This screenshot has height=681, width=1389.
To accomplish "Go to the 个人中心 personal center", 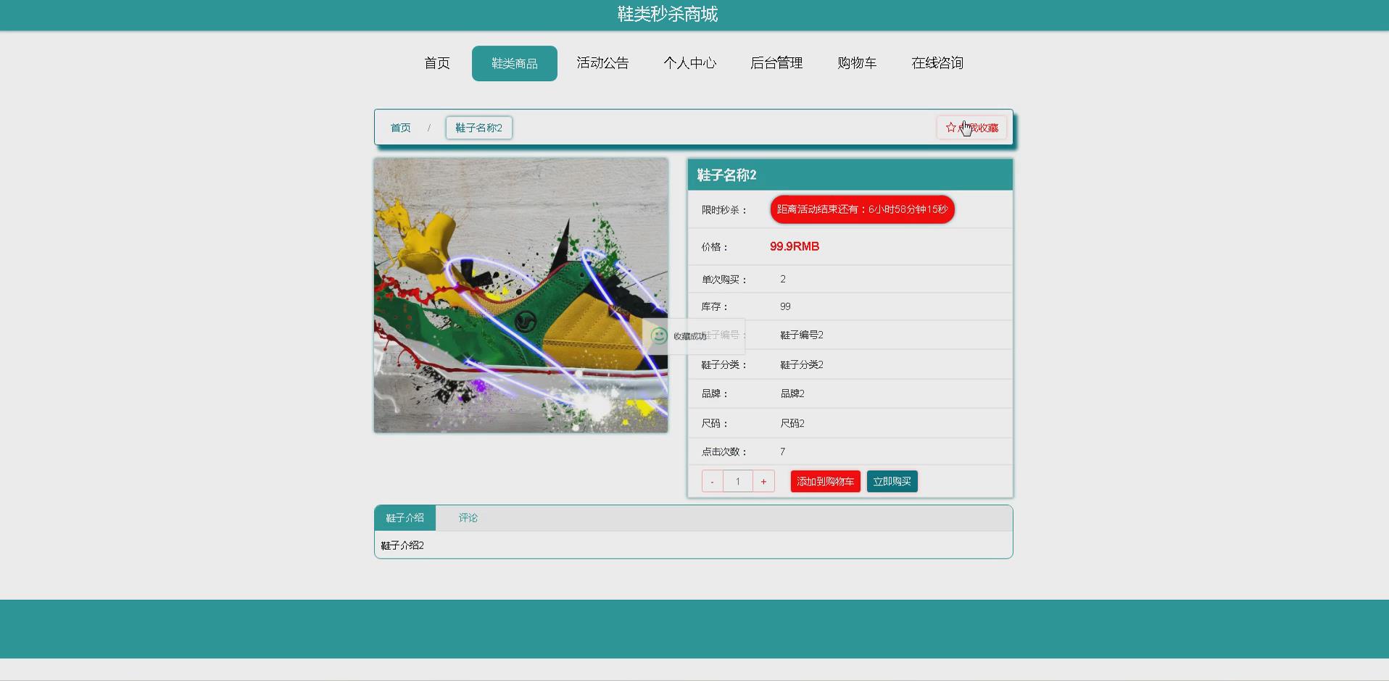I will (x=689, y=63).
